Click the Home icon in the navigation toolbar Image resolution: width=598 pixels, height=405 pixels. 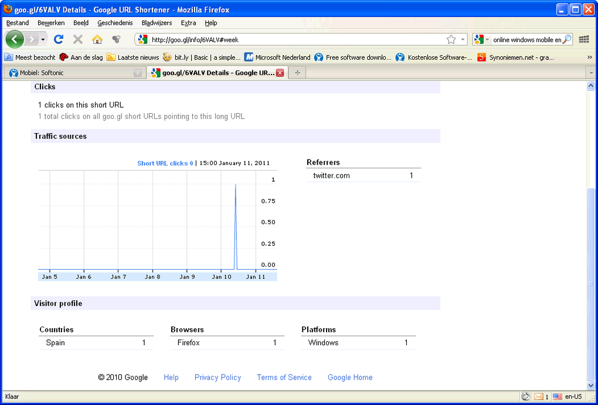pos(97,39)
